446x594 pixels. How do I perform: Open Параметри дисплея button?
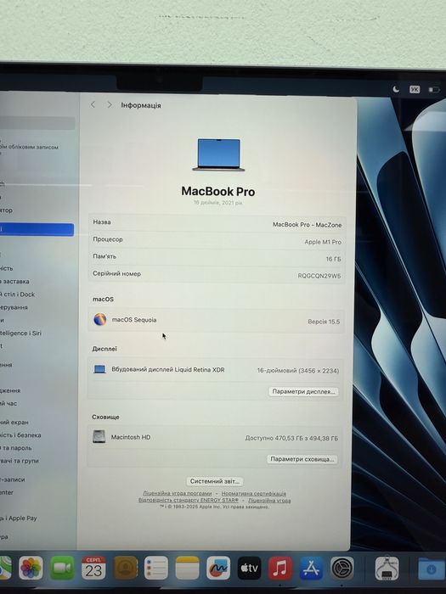pos(303,391)
